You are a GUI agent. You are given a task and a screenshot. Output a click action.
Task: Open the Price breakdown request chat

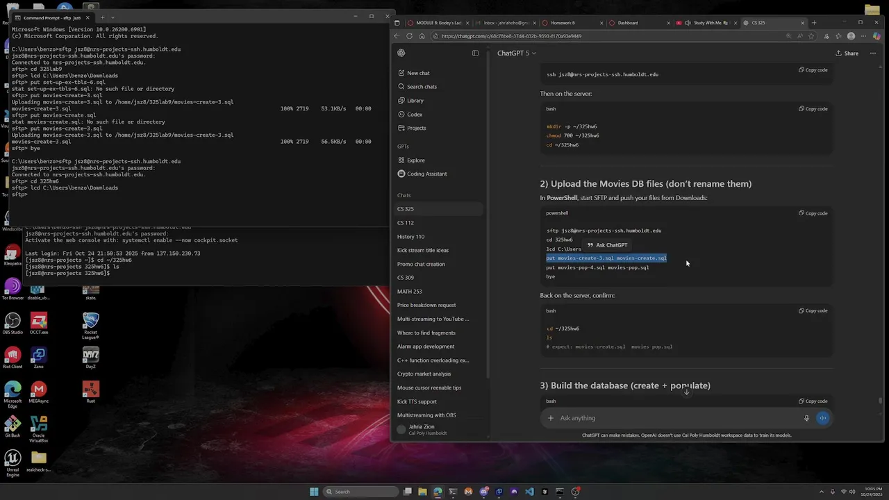point(438,305)
